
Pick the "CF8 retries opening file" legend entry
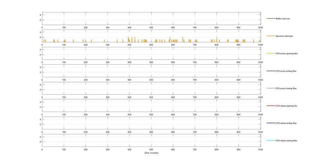coord(286,106)
